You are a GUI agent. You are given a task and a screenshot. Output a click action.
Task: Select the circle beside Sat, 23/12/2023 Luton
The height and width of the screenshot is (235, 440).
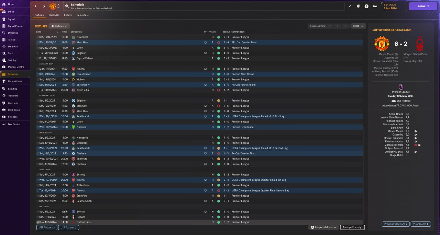coord(38,48)
